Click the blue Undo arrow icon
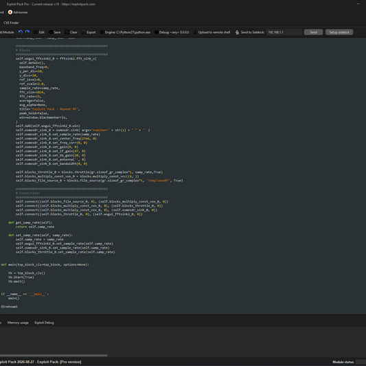The height and width of the screenshot is (366, 366). 21,32
